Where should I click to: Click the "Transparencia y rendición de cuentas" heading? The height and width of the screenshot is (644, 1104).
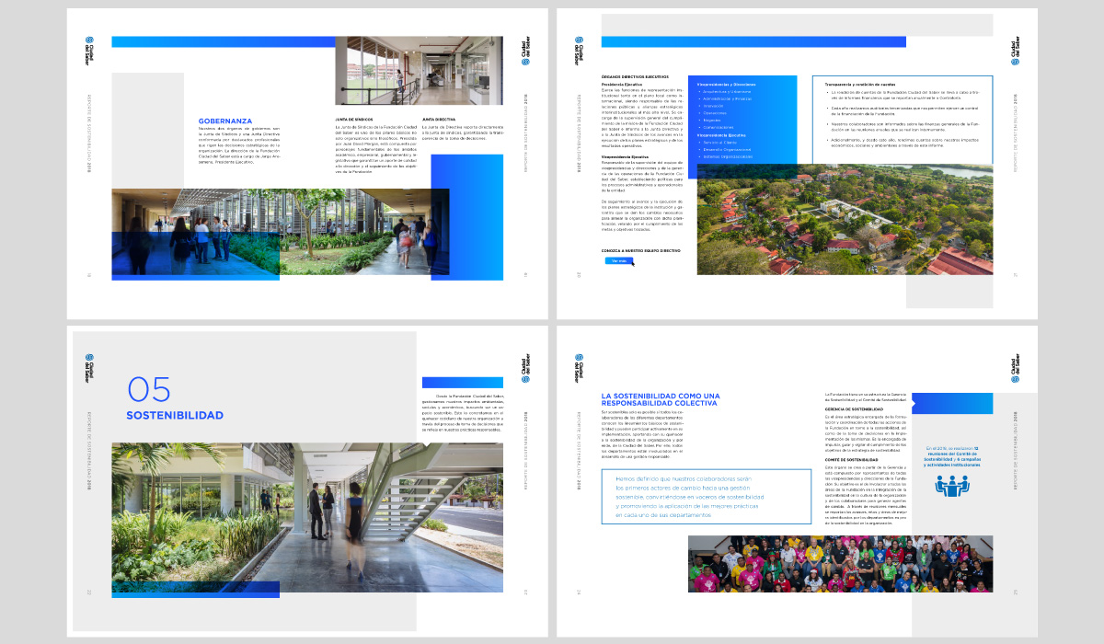coord(865,85)
